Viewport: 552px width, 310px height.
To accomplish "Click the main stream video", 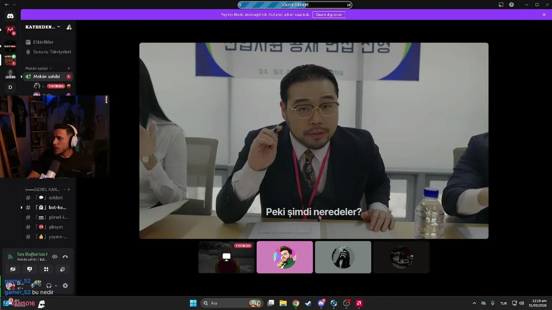I will [314, 140].
